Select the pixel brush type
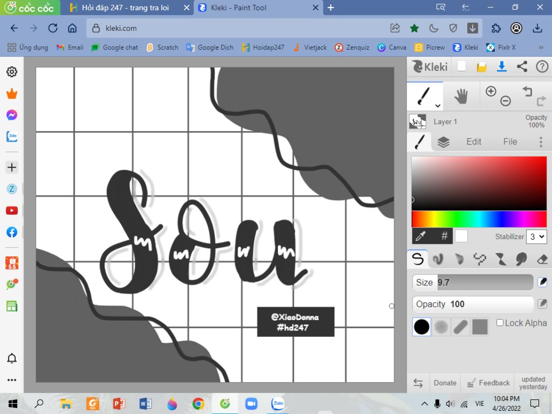This screenshot has width=552, height=414. point(480,259)
